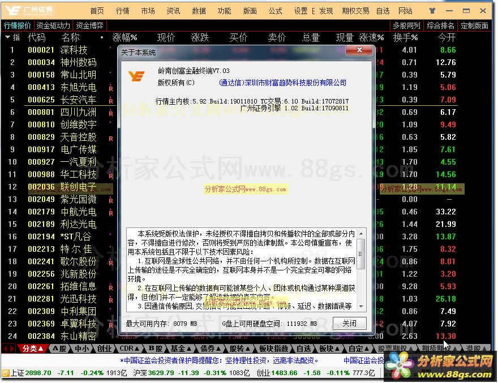
Task: Expand the 板块 bottom tab
Action: (x=329, y=348)
